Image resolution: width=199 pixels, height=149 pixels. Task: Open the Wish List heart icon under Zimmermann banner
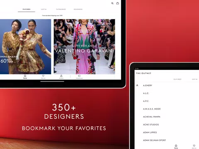pyautogui.click(x=43, y=77)
